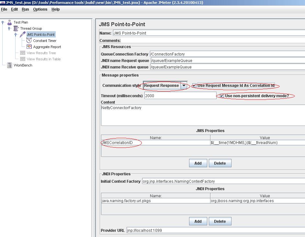
Task: Click the View Results in Table icon
Action: (x=23, y=59)
